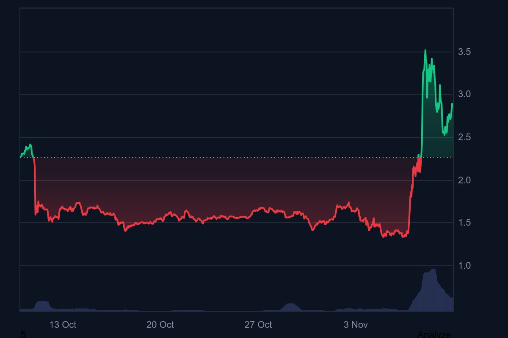Select the 20 Oct date label

pyautogui.click(x=160, y=324)
